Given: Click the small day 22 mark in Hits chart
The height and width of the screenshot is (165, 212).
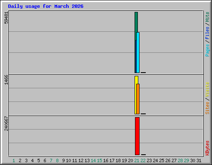Looking at the screenshot, I should click(x=143, y=73).
